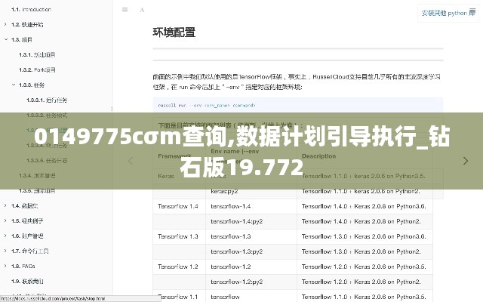Click the intro paragraph mentioning RussellCloud
The width and height of the screenshot is (483, 302).
point(297,82)
